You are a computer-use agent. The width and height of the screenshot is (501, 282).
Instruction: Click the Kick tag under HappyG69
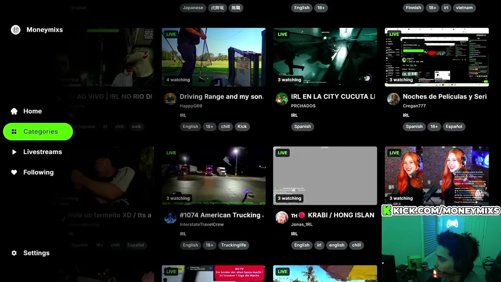click(x=242, y=127)
